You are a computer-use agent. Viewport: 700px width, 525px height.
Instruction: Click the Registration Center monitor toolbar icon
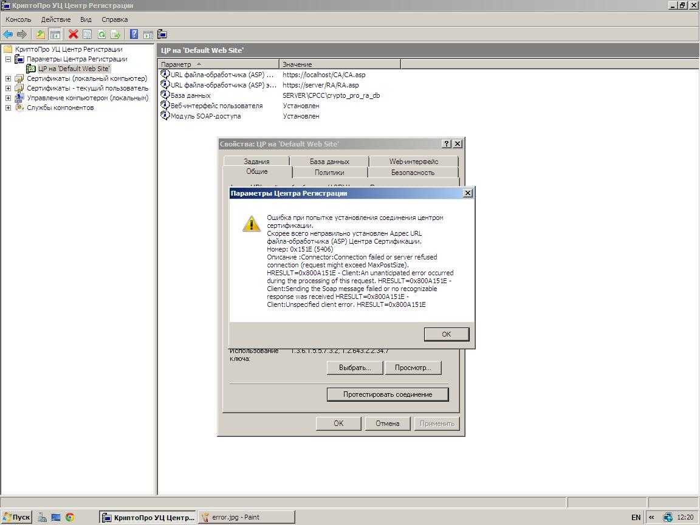[x=162, y=34]
